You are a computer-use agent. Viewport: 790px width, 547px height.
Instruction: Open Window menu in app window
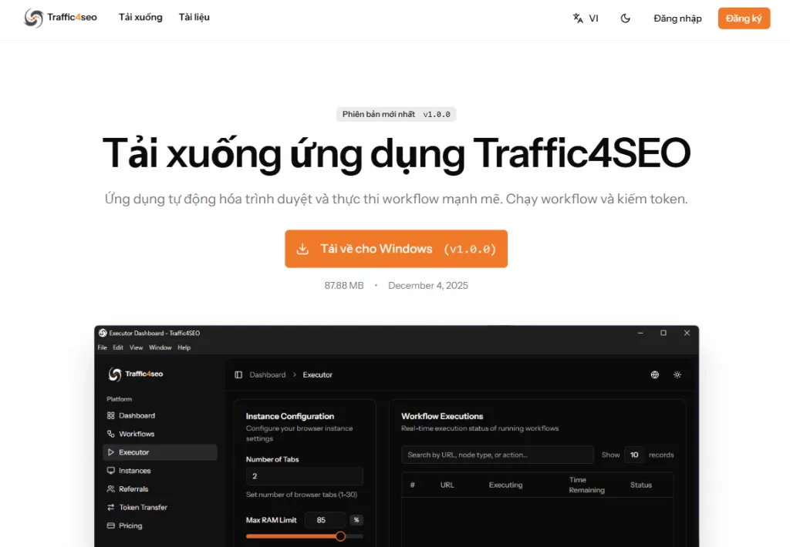tap(160, 347)
